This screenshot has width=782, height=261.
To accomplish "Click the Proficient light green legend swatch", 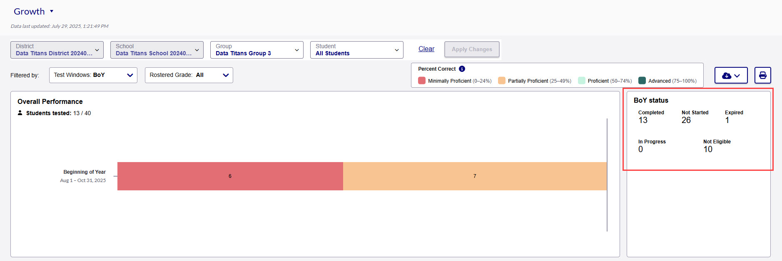I will (582, 81).
